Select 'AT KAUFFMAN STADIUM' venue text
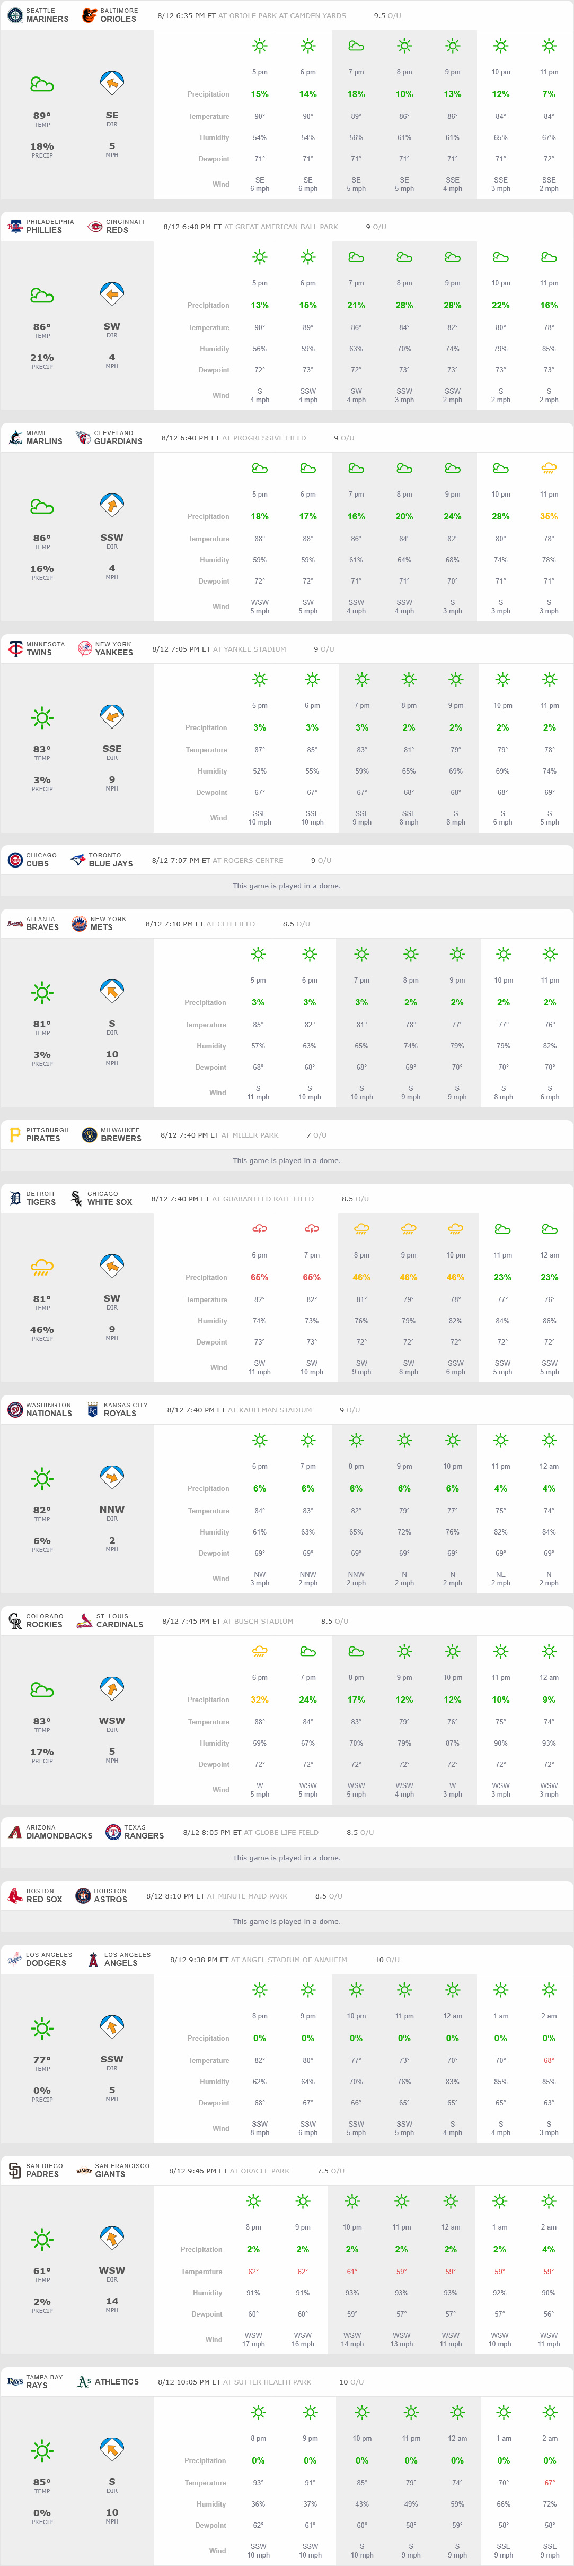Image resolution: width=574 pixels, height=2566 pixels. click(x=270, y=1410)
